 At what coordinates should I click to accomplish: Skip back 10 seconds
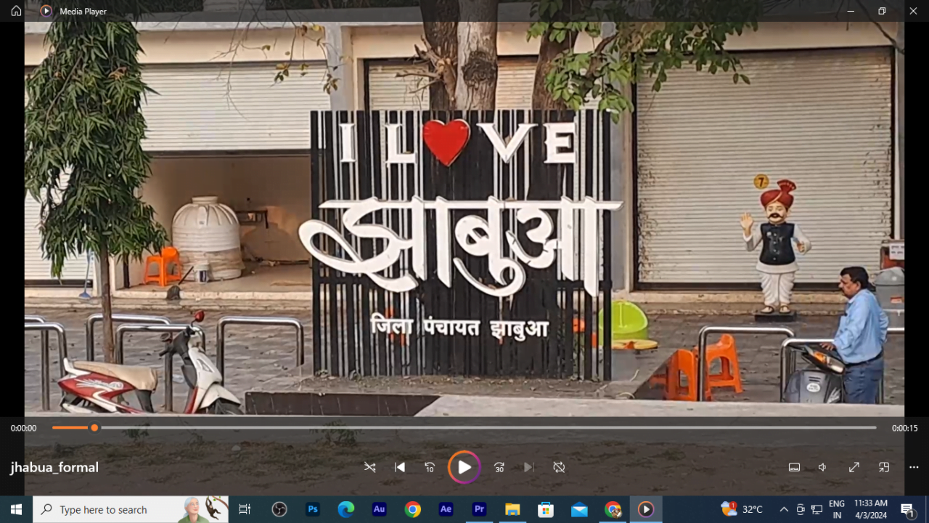(x=430, y=467)
